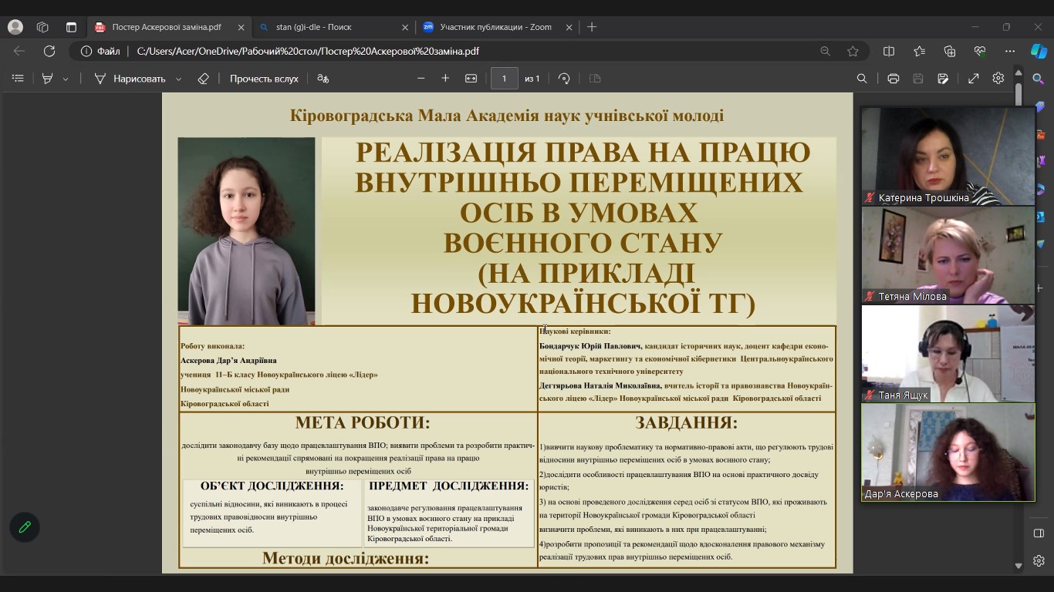Click the translate icon in PDF toolbar
This screenshot has height=592, width=1054.
[323, 79]
